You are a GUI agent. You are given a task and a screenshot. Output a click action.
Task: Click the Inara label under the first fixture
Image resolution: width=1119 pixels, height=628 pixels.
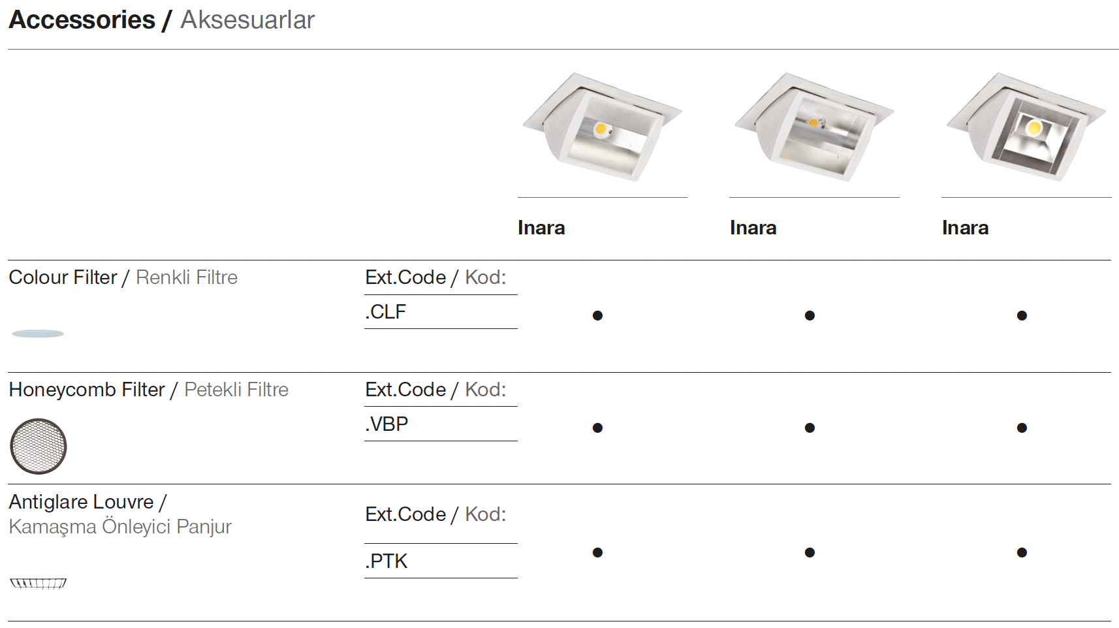[x=541, y=228]
